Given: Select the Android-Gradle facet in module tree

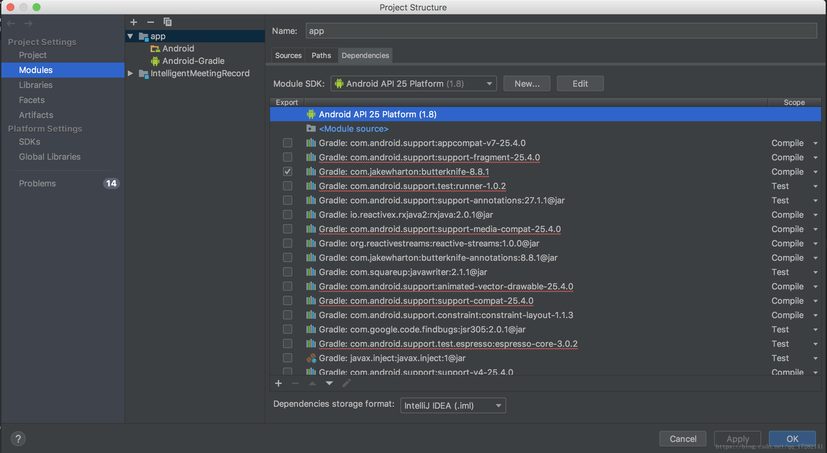Looking at the screenshot, I should pos(193,61).
